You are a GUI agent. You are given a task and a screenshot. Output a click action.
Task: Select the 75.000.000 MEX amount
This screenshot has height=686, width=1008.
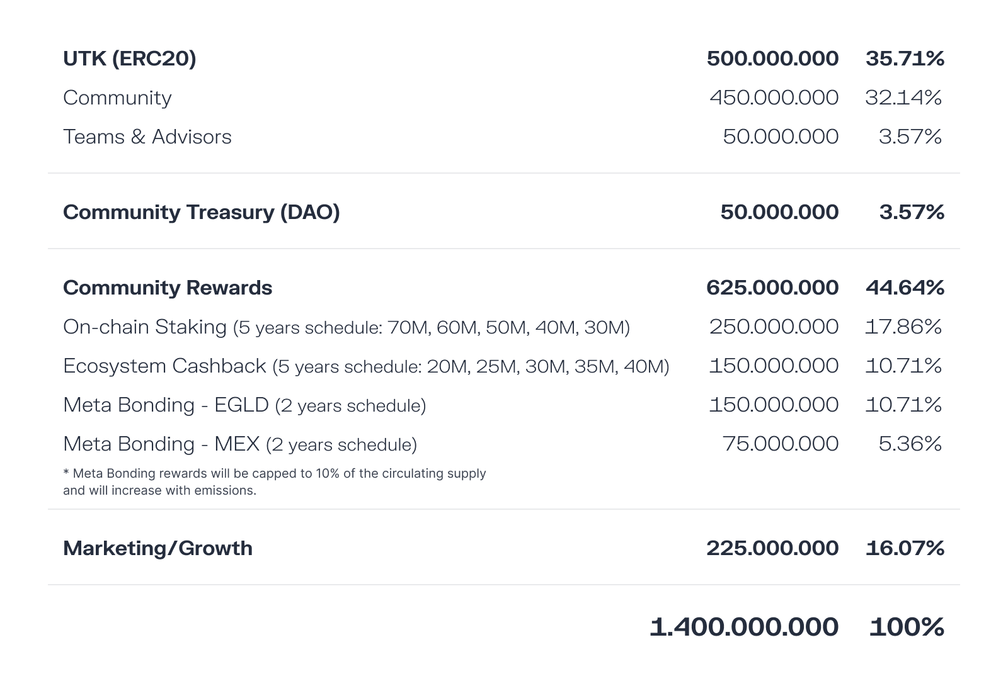(781, 444)
